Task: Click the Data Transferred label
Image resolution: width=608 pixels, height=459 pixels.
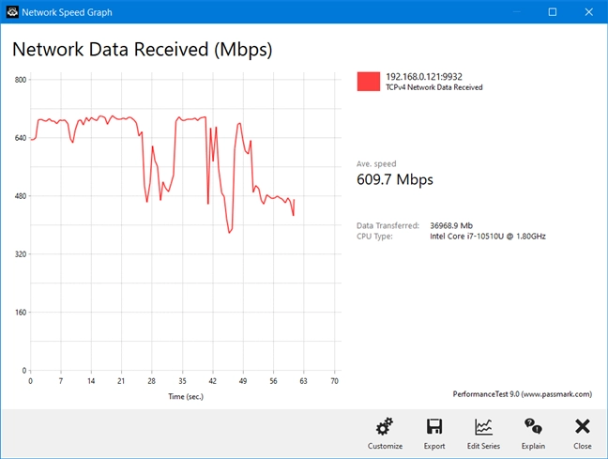Action: [388, 225]
